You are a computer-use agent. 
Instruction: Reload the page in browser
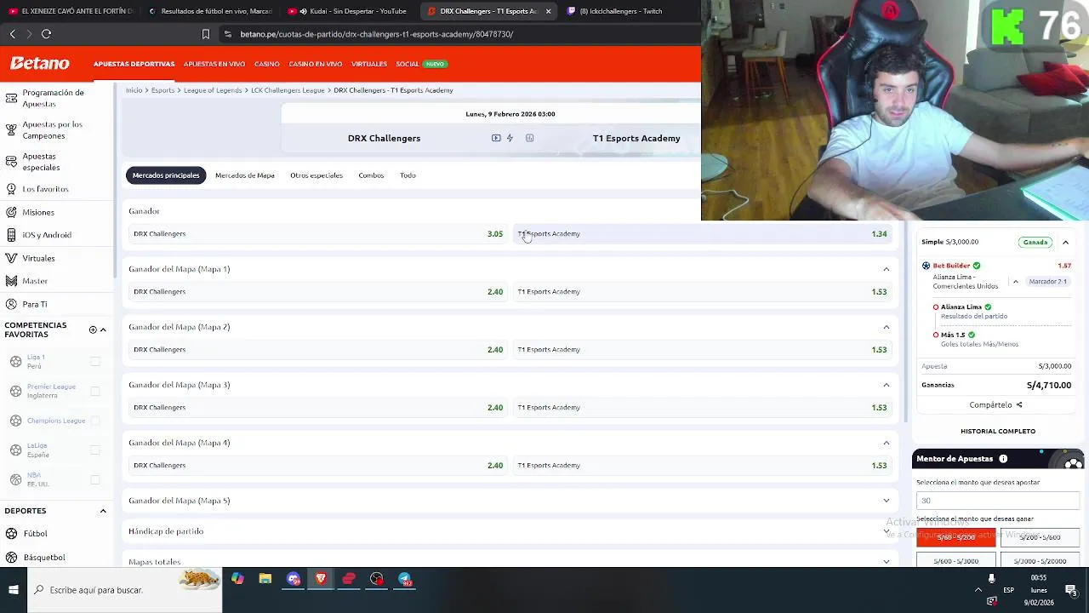(47, 34)
